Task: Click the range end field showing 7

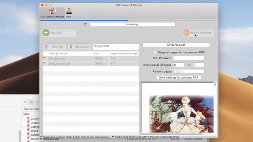Action: [199, 65]
